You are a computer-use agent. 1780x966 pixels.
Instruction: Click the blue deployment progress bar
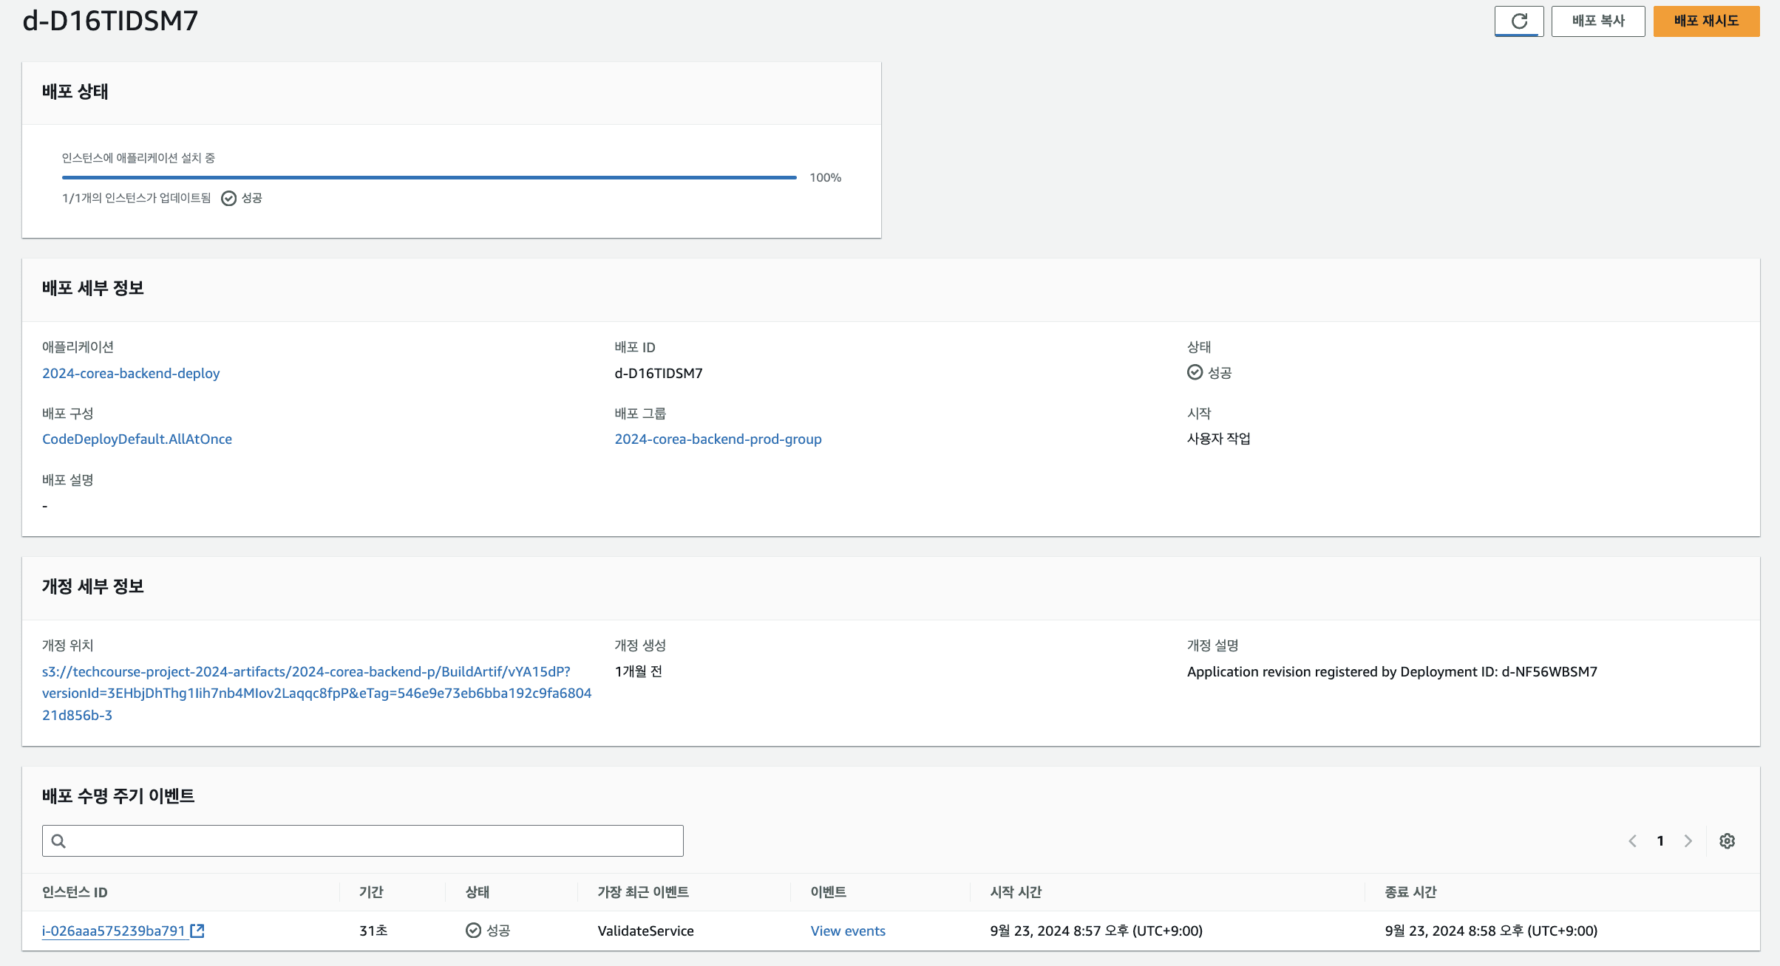point(429,177)
